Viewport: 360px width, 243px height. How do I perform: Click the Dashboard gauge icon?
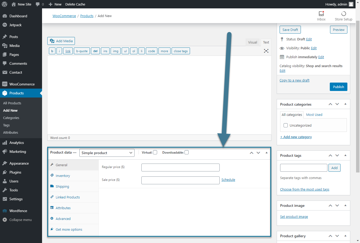coord(5,16)
